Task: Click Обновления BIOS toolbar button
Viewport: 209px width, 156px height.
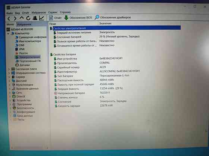Action: pyautogui.click(x=78, y=18)
